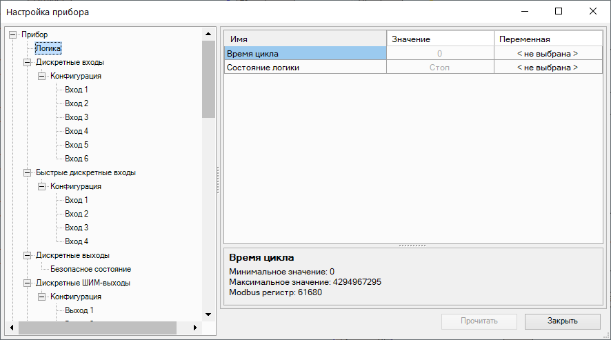The width and height of the screenshot is (611, 340).
Task: Select Вход 3 under Дискретные входы
Action: [x=77, y=117]
